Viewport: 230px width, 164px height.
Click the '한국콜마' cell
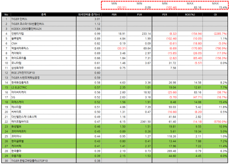tap(43, 151)
